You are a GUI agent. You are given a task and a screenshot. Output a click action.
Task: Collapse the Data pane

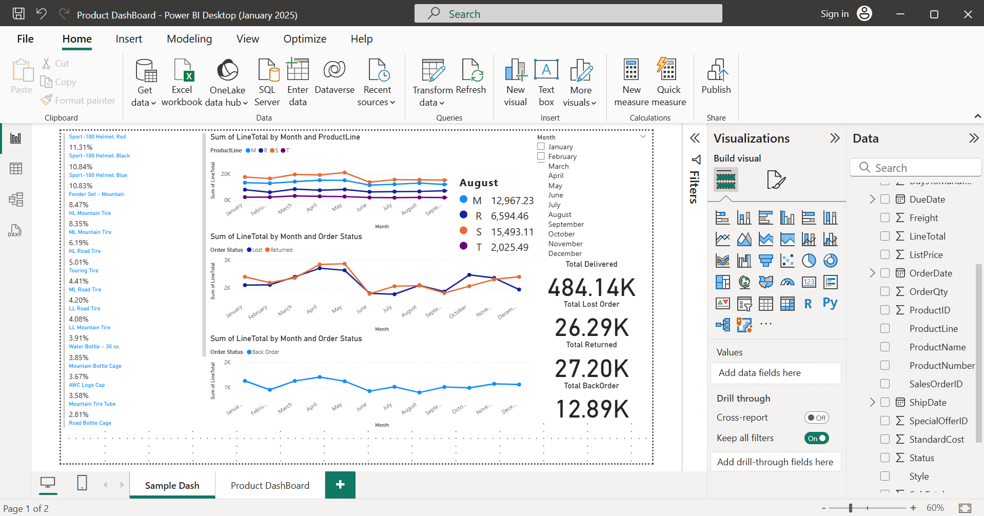coord(973,138)
